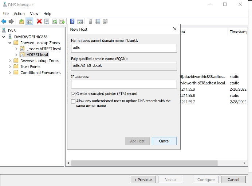Click the red X Delete icon

tap(39, 22)
